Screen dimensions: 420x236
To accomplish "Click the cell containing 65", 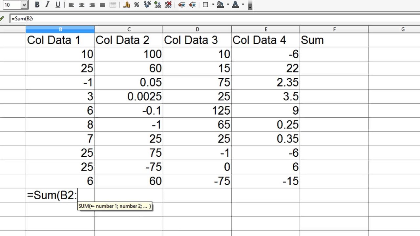I will (197, 125).
